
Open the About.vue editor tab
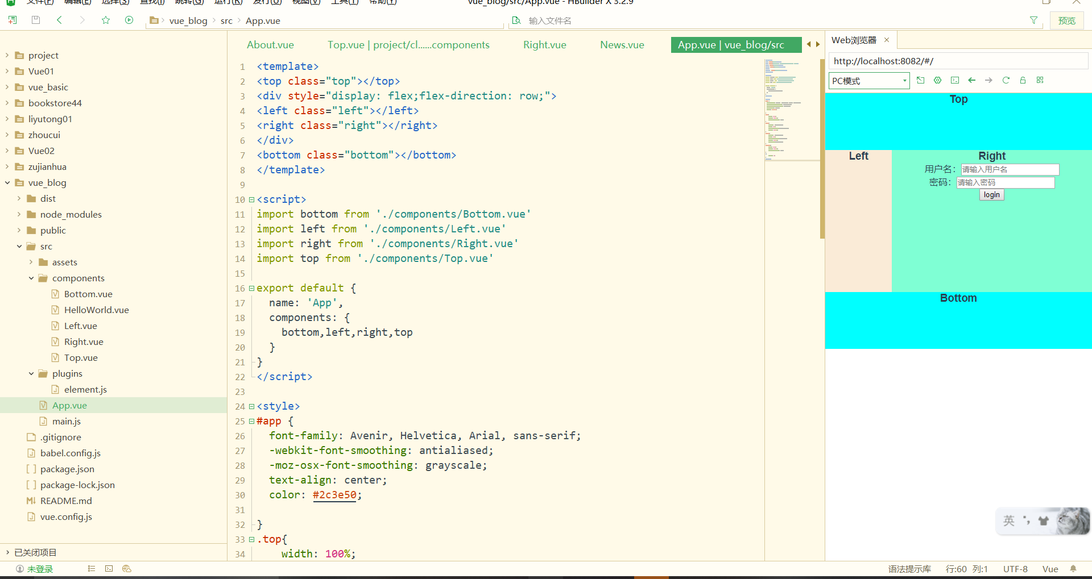coord(270,45)
